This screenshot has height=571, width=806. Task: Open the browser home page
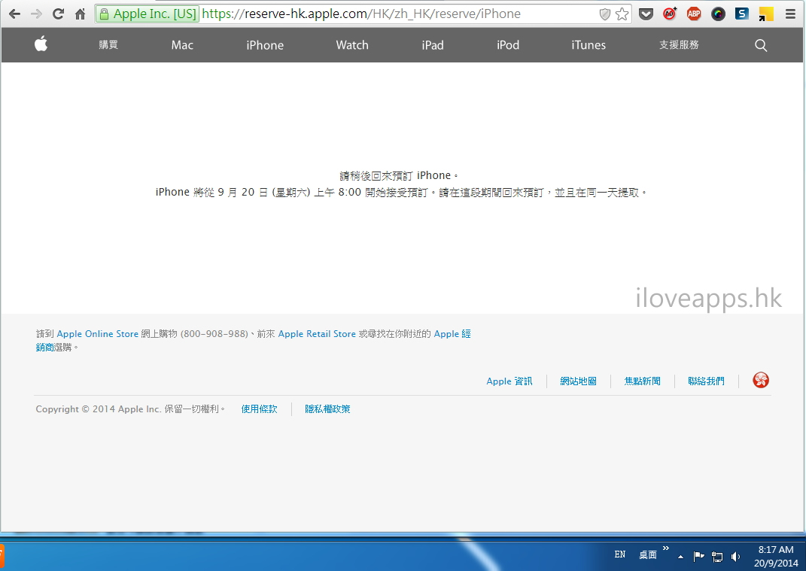point(81,14)
